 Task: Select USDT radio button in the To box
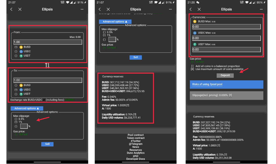click(16, 94)
